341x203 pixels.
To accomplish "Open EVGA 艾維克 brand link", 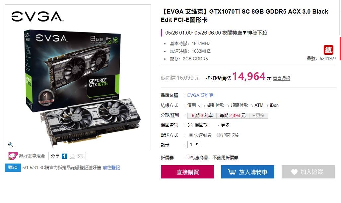I will tap(200, 95).
